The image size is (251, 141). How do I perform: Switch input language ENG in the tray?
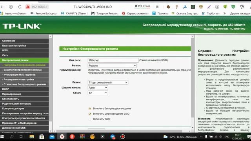point(227,137)
